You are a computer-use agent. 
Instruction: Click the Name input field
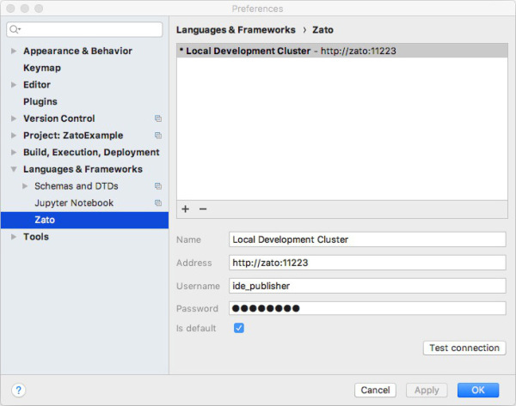[x=367, y=239]
